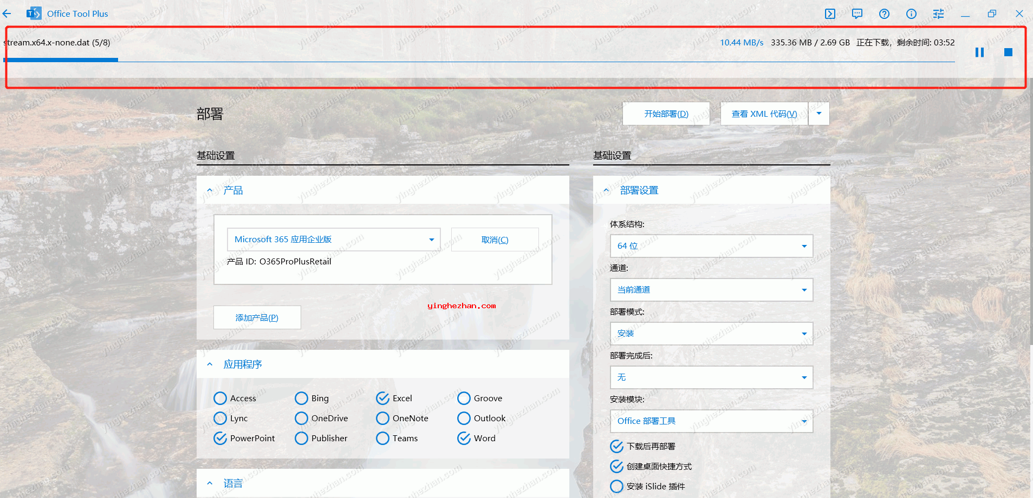Screen dimensions: 1033x498
Task: Open the 部署完成后 无 dropdown
Action: tap(711, 377)
